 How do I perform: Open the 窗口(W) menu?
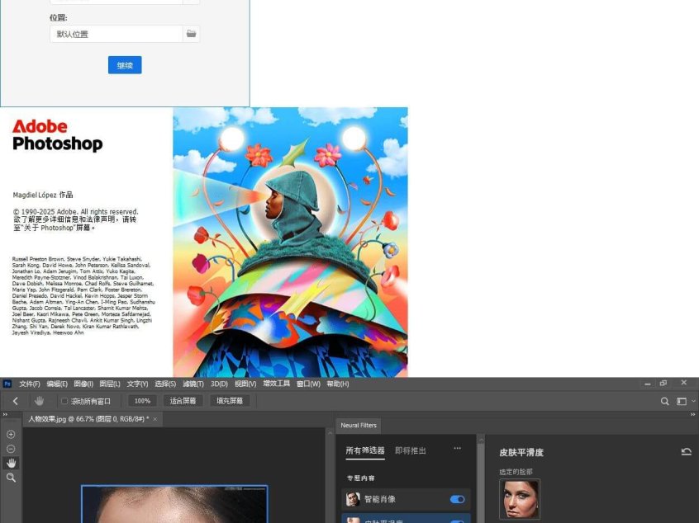pyautogui.click(x=308, y=384)
